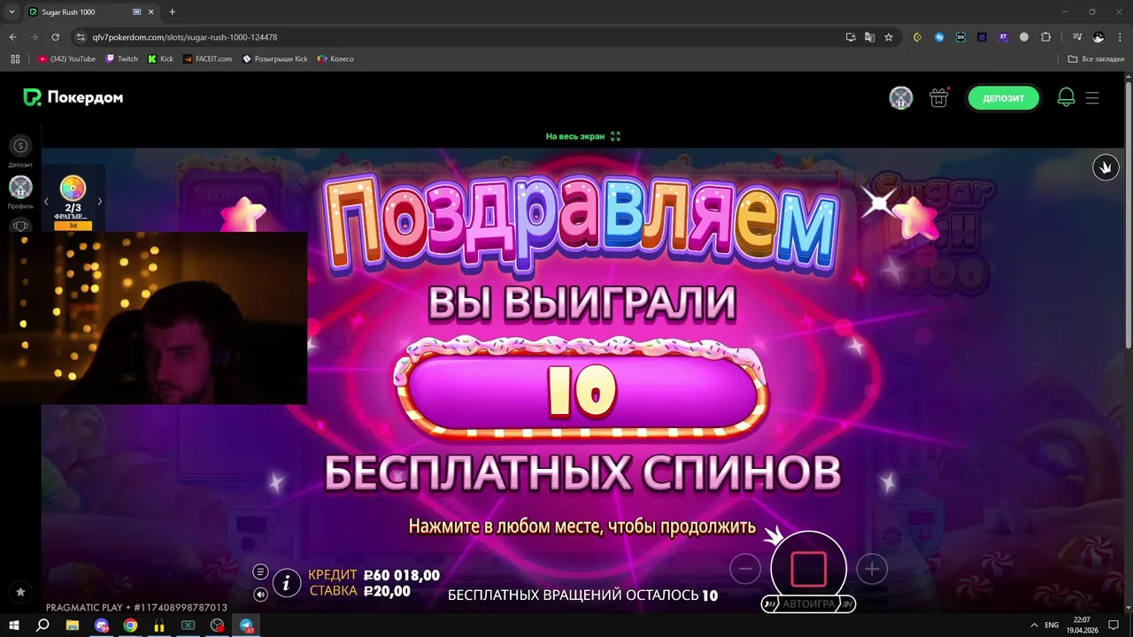Open the Windows Start menu
This screenshot has width=1133, height=637.
click(x=14, y=625)
